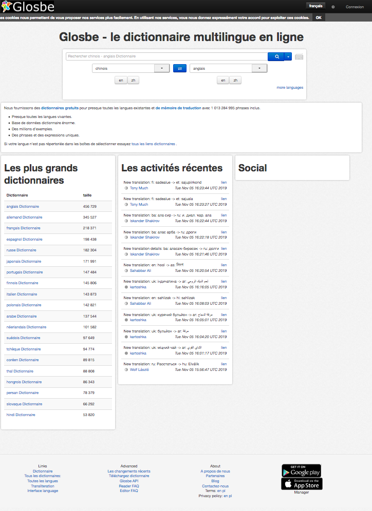The image size is (372, 511).
Task: Click the Glosbe logo
Action: pyautogui.click(x=28, y=7)
